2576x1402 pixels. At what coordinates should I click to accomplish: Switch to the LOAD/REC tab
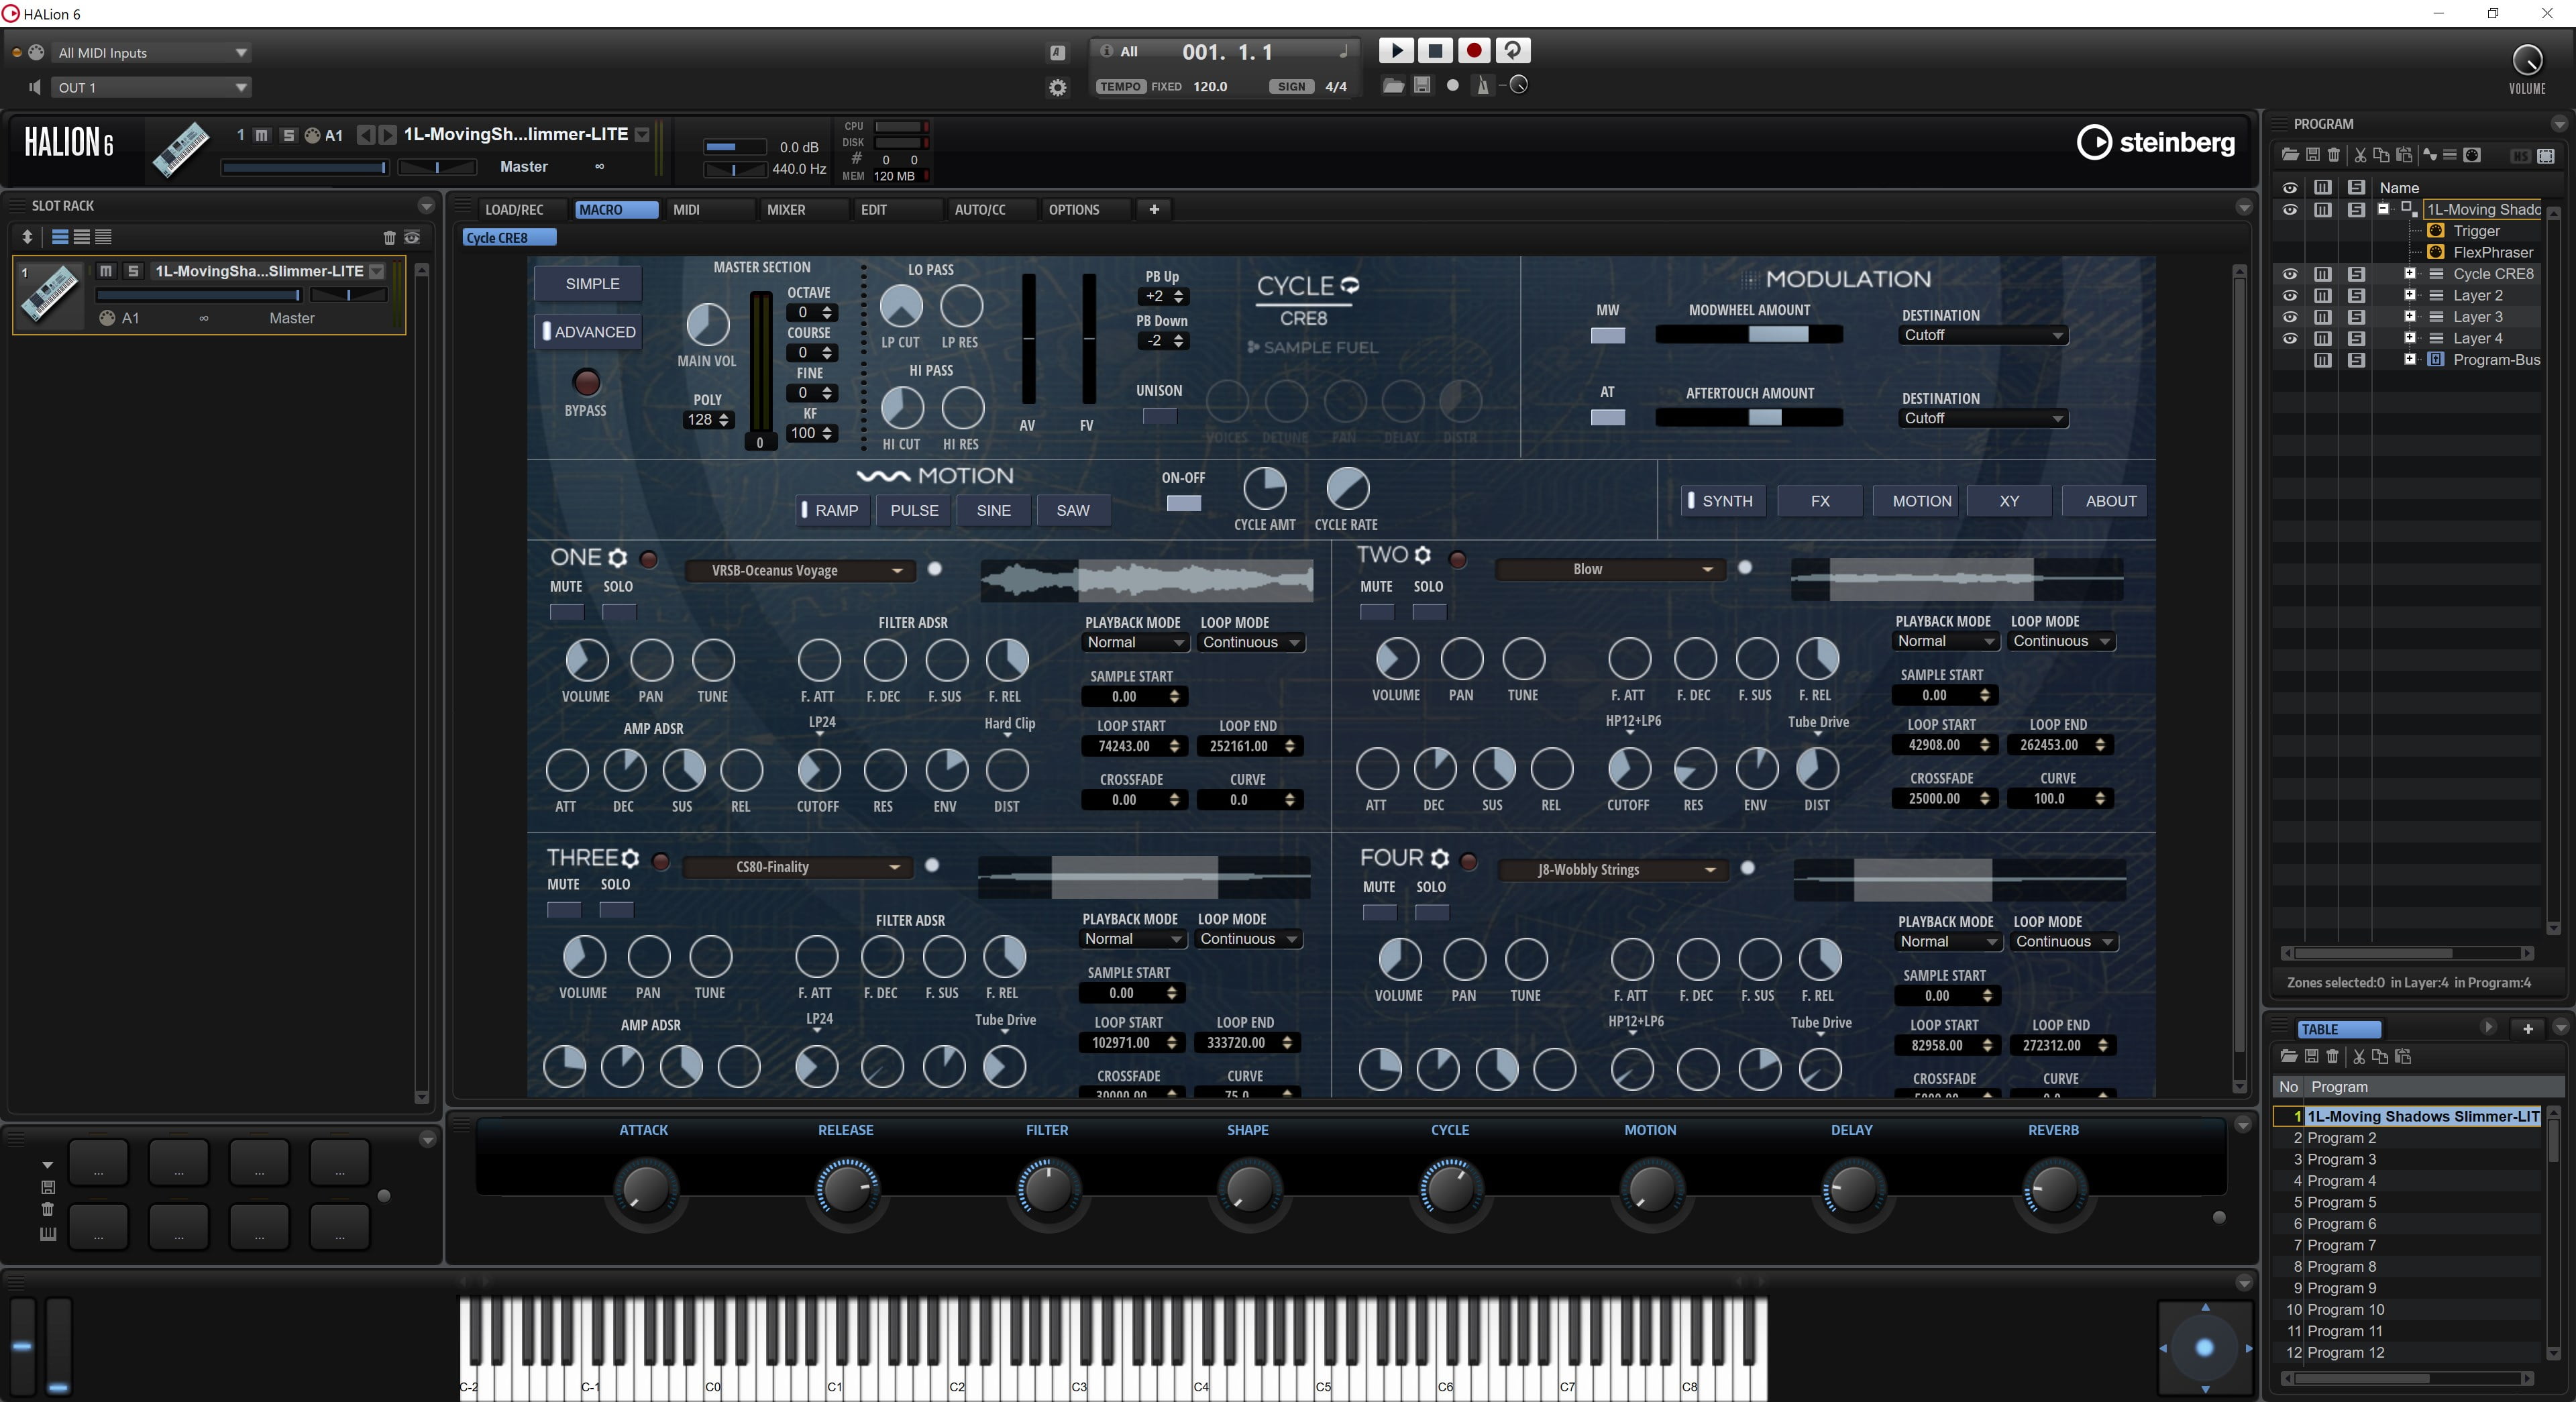(x=514, y=209)
